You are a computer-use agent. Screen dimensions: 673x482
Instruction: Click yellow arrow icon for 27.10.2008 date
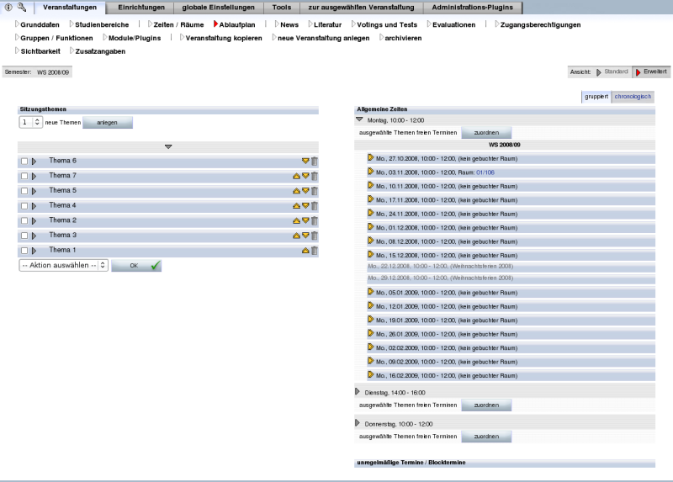pos(370,157)
